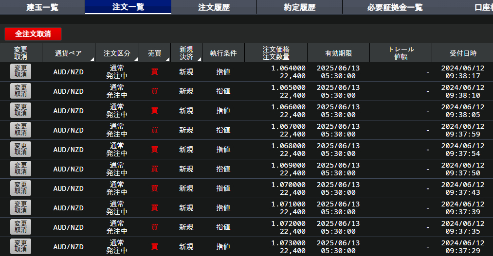The width and height of the screenshot is (493, 256).
Task: Click the received time 09:37:50
Action: 463,173
